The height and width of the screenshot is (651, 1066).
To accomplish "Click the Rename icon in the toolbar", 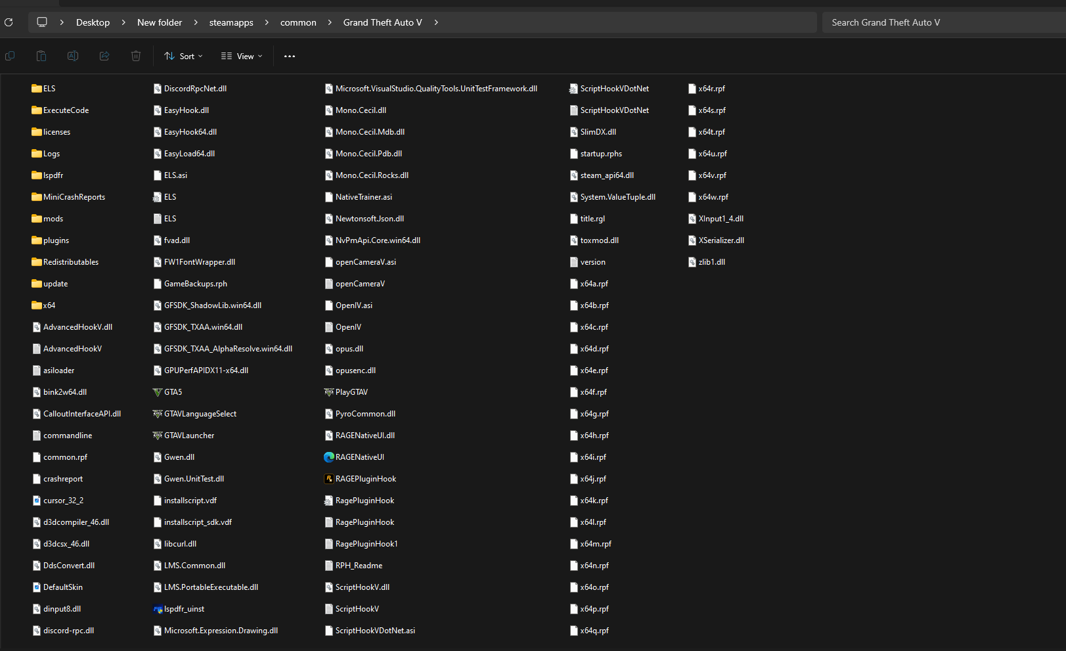I will pyautogui.click(x=73, y=56).
